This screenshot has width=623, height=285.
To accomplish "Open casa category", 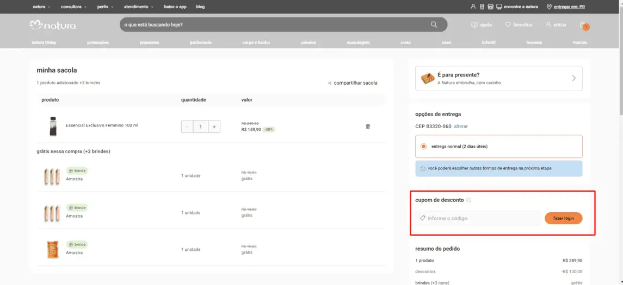I will 446,42.
